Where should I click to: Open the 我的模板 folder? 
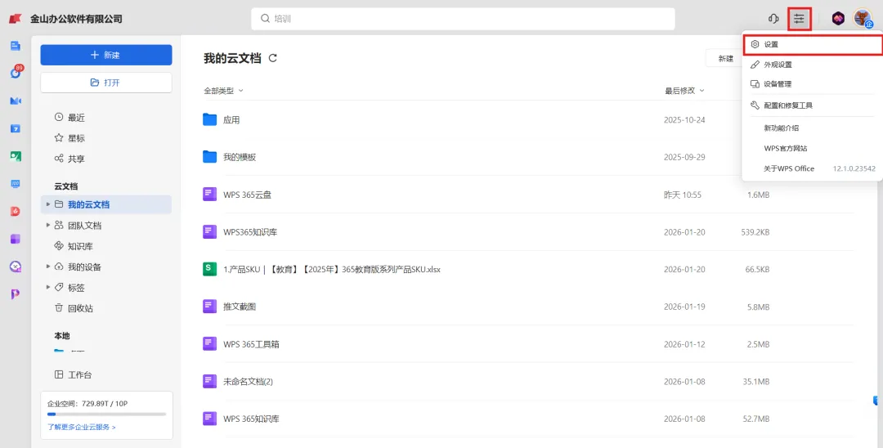(x=240, y=157)
